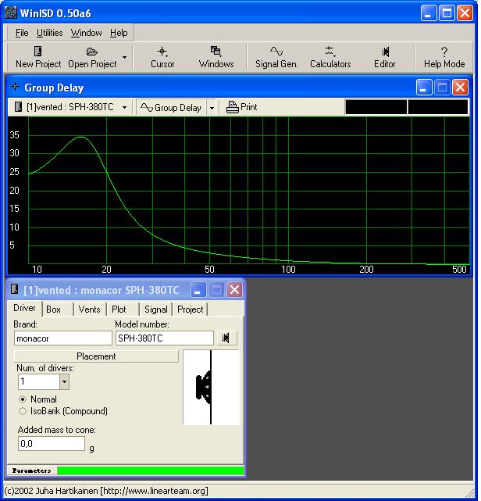This screenshot has width=481, height=501.
Task: Open the Utilities menu
Action: coord(49,33)
